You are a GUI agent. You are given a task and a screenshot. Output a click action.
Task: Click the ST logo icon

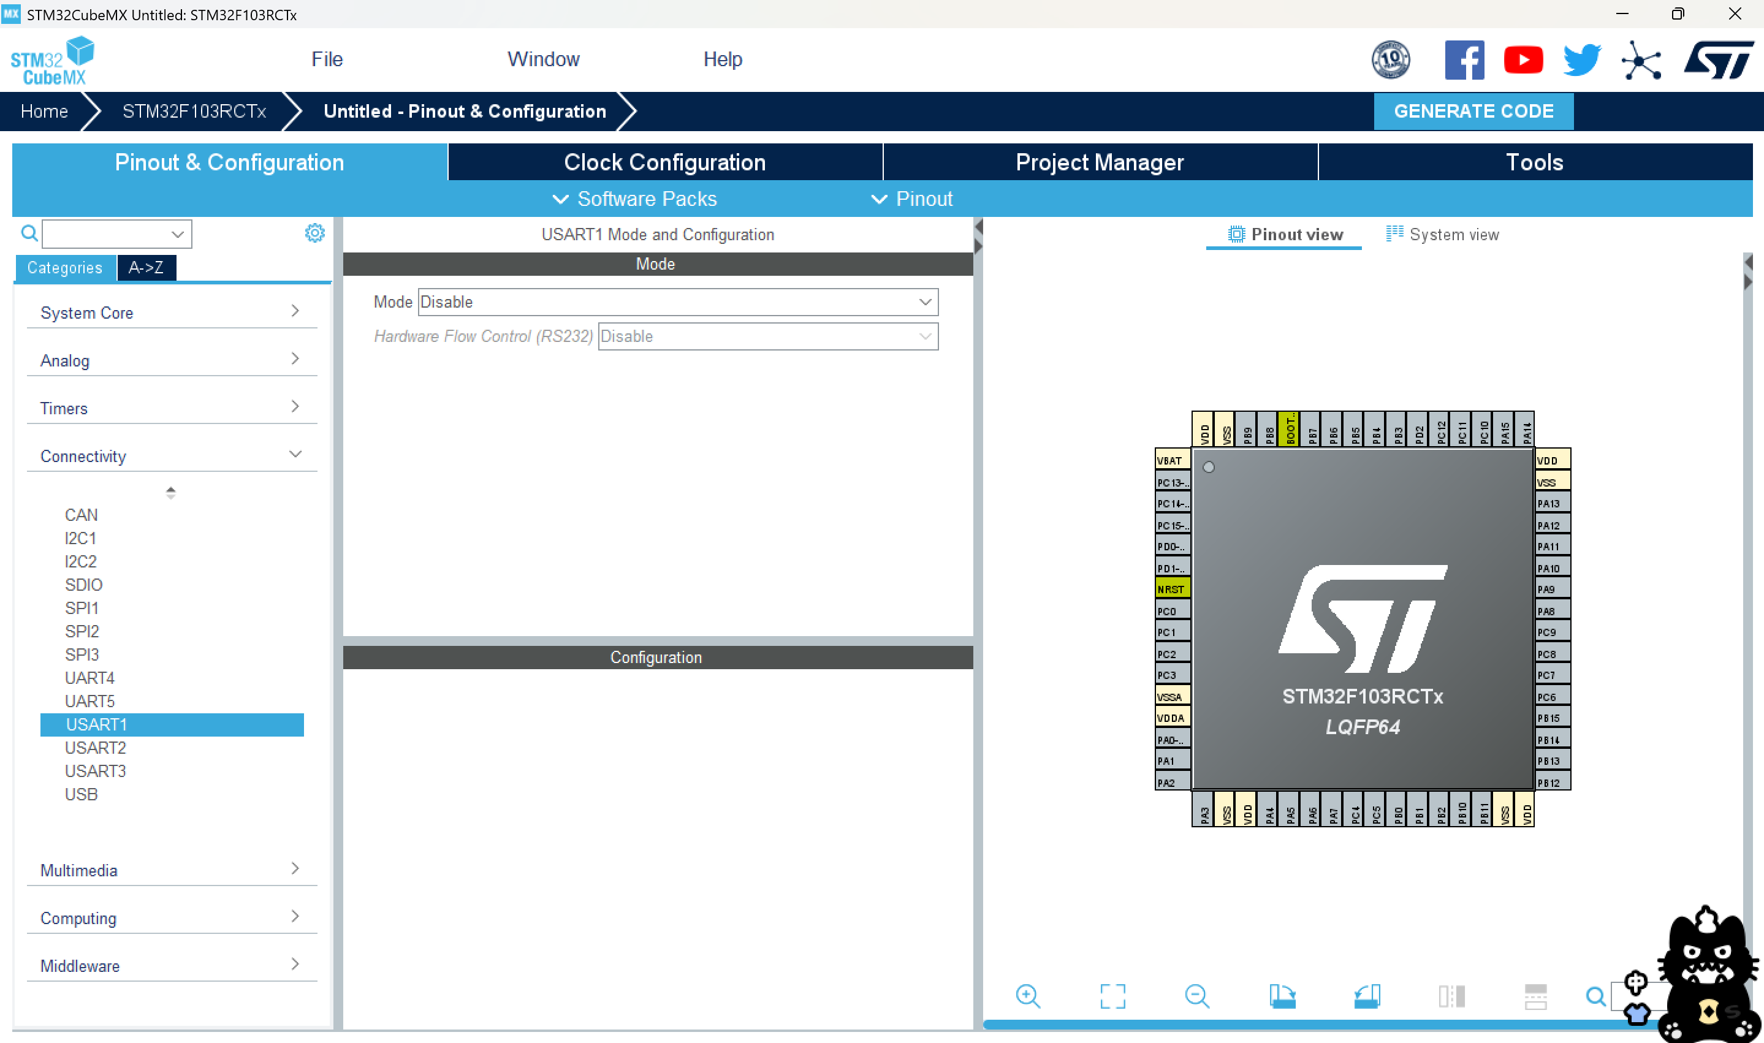coord(1719,59)
